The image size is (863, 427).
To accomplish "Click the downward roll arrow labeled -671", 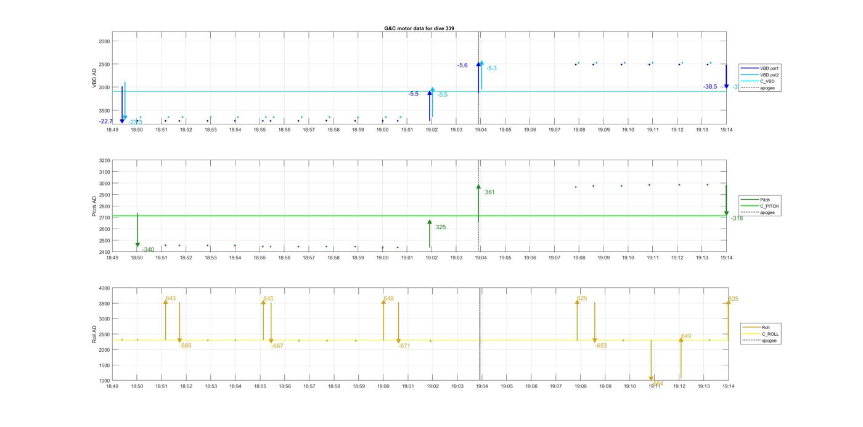I will [398, 323].
